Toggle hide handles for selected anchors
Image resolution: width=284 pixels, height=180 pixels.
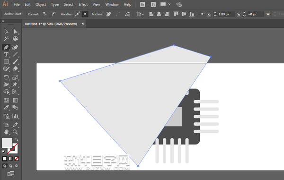[x=85, y=14]
